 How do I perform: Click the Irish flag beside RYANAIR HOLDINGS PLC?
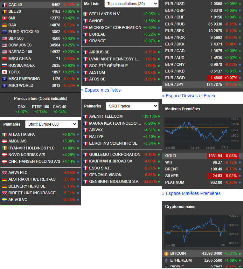tap(4, 148)
